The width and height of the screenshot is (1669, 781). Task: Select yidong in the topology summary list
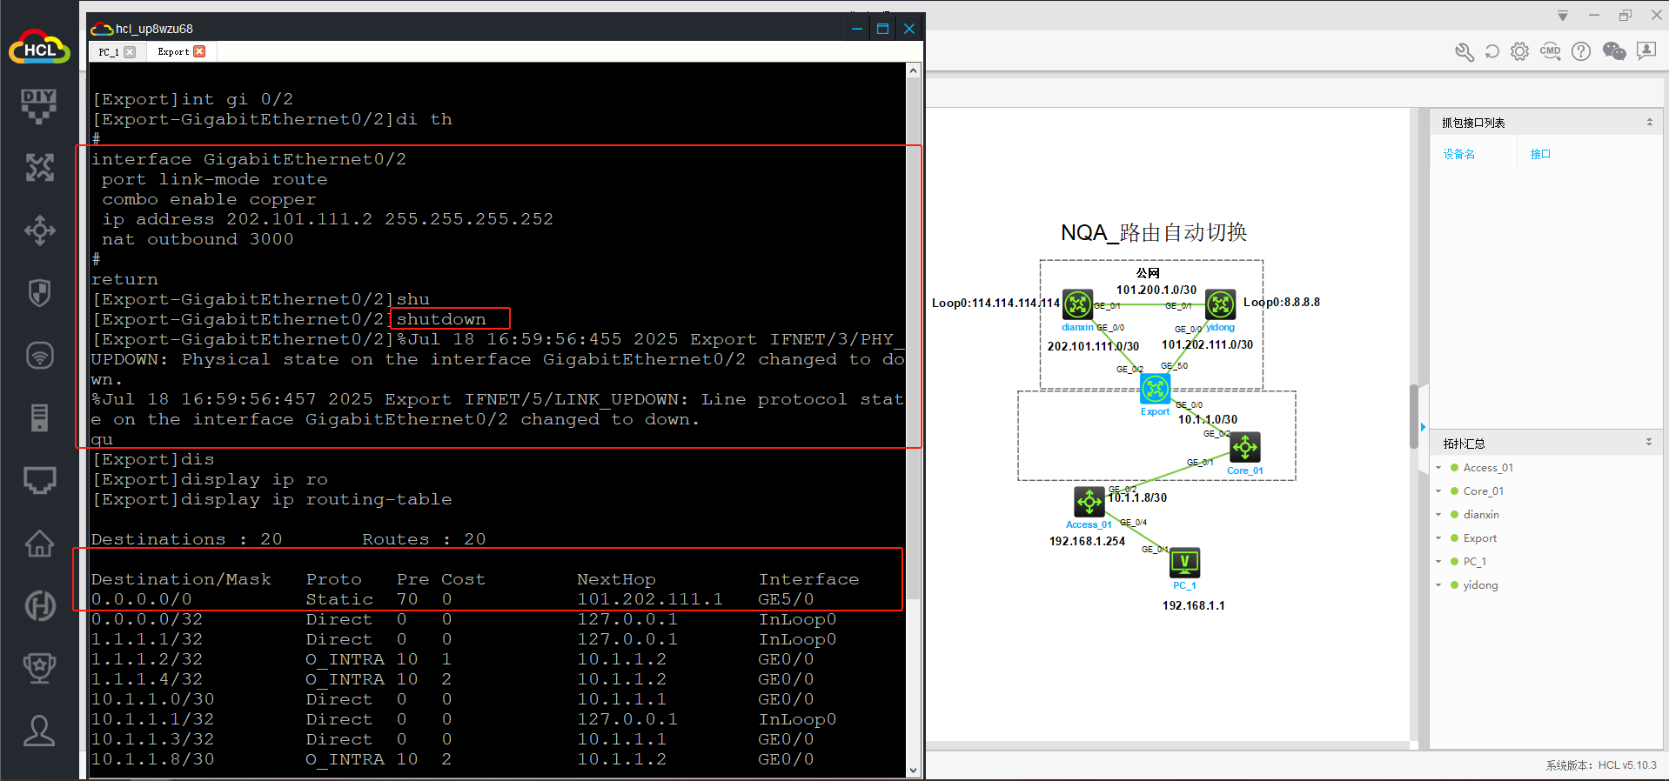[1480, 585]
